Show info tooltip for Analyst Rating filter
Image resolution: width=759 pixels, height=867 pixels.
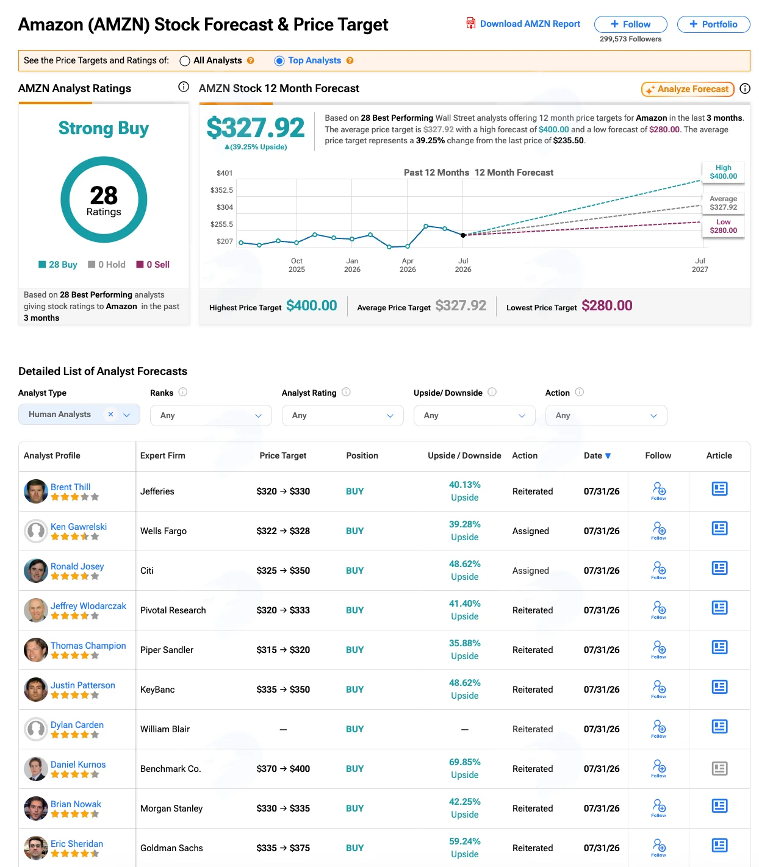point(346,392)
